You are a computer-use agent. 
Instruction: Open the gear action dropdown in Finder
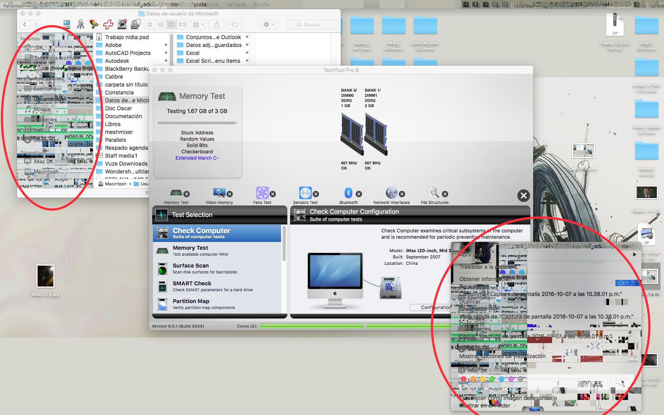point(269,25)
